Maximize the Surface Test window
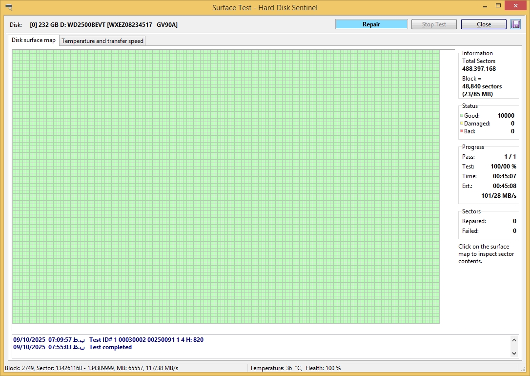Screen dimensions: 530x376 pyautogui.click(x=498, y=6)
